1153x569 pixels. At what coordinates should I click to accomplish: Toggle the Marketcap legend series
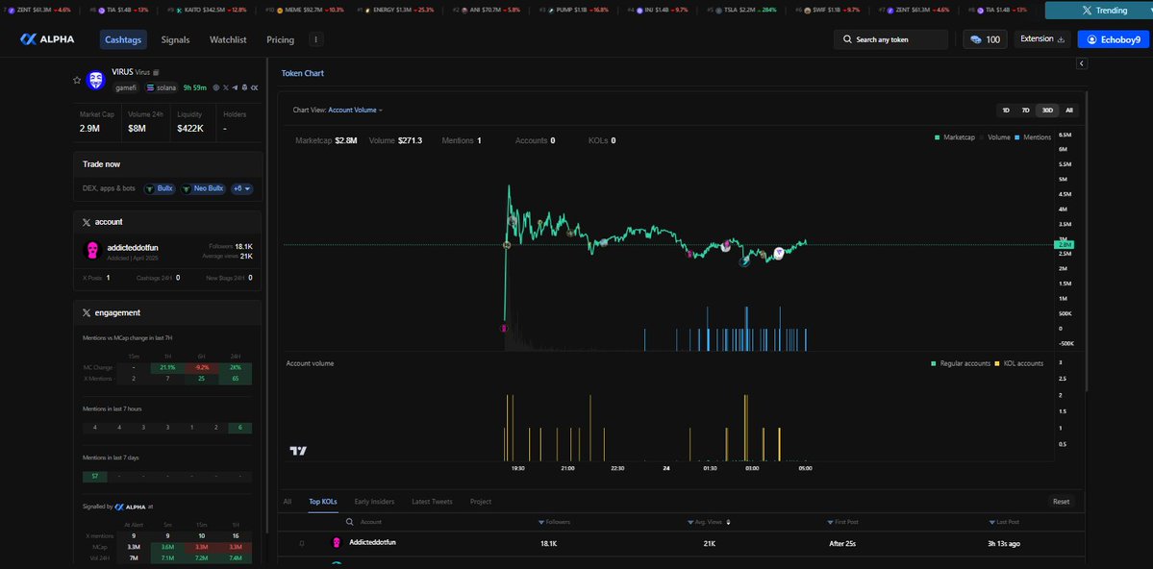click(955, 137)
